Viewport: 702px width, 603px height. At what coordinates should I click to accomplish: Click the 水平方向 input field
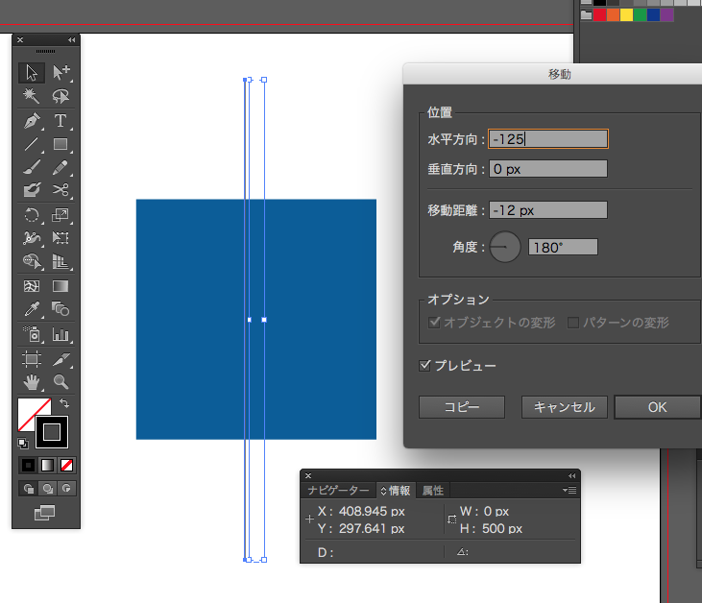point(548,139)
